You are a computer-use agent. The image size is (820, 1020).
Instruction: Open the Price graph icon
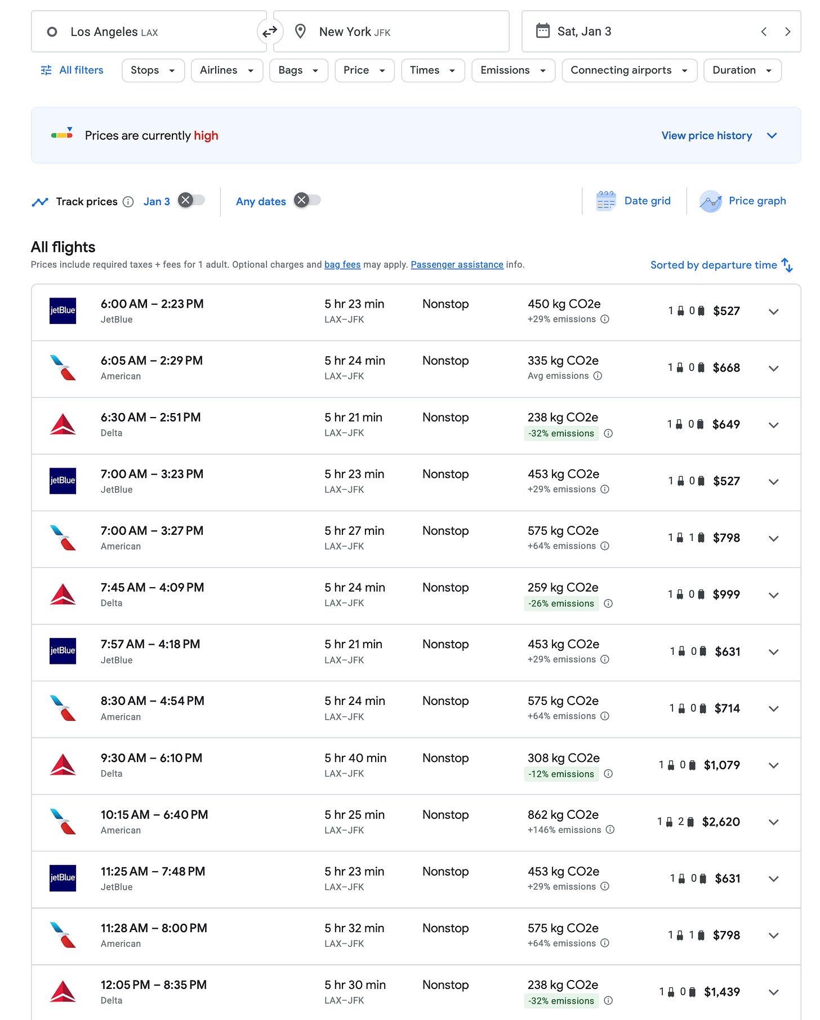coord(710,201)
